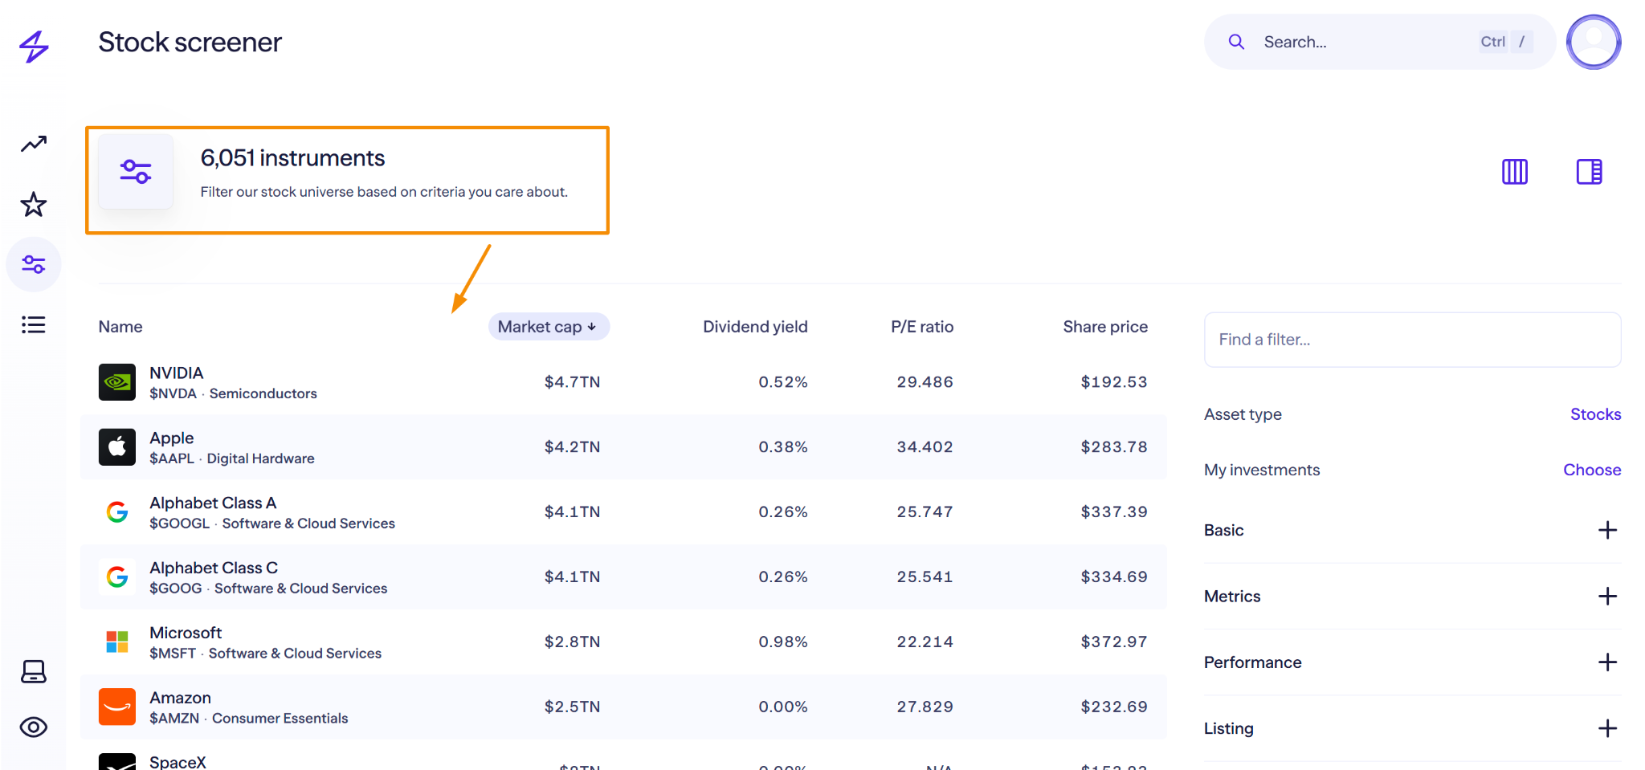This screenshot has height=770, width=1645.
Task: Click the user profile avatar
Action: tap(1594, 42)
